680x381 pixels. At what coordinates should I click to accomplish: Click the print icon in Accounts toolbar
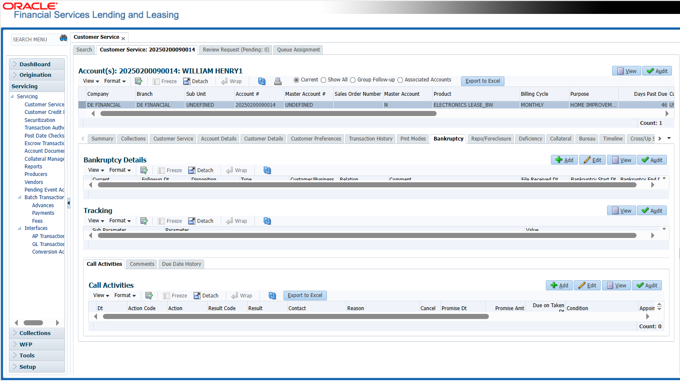tap(278, 81)
